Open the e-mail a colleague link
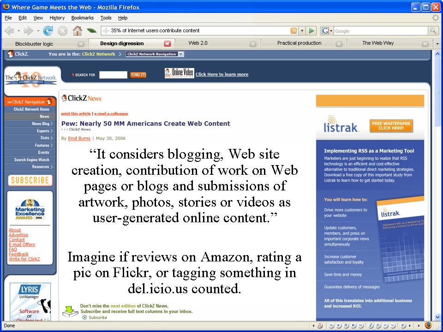The image size is (443, 332). (111, 113)
